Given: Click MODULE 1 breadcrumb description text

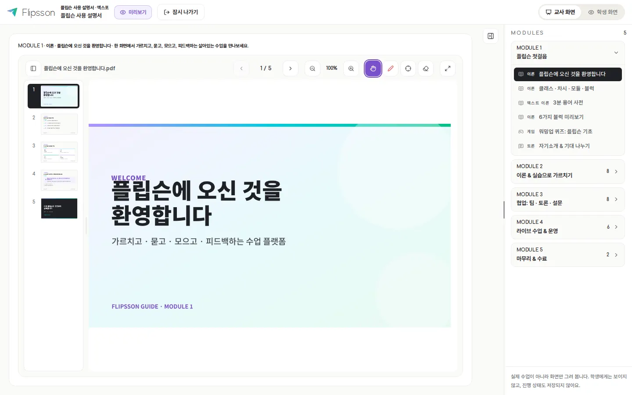Looking at the screenshot, I should click(133, 46).
